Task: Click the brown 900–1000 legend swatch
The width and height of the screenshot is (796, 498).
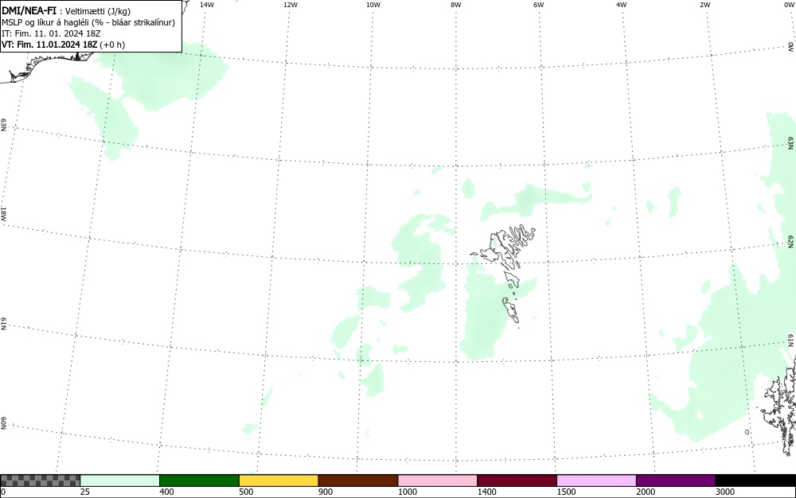Action: (358, 480)
